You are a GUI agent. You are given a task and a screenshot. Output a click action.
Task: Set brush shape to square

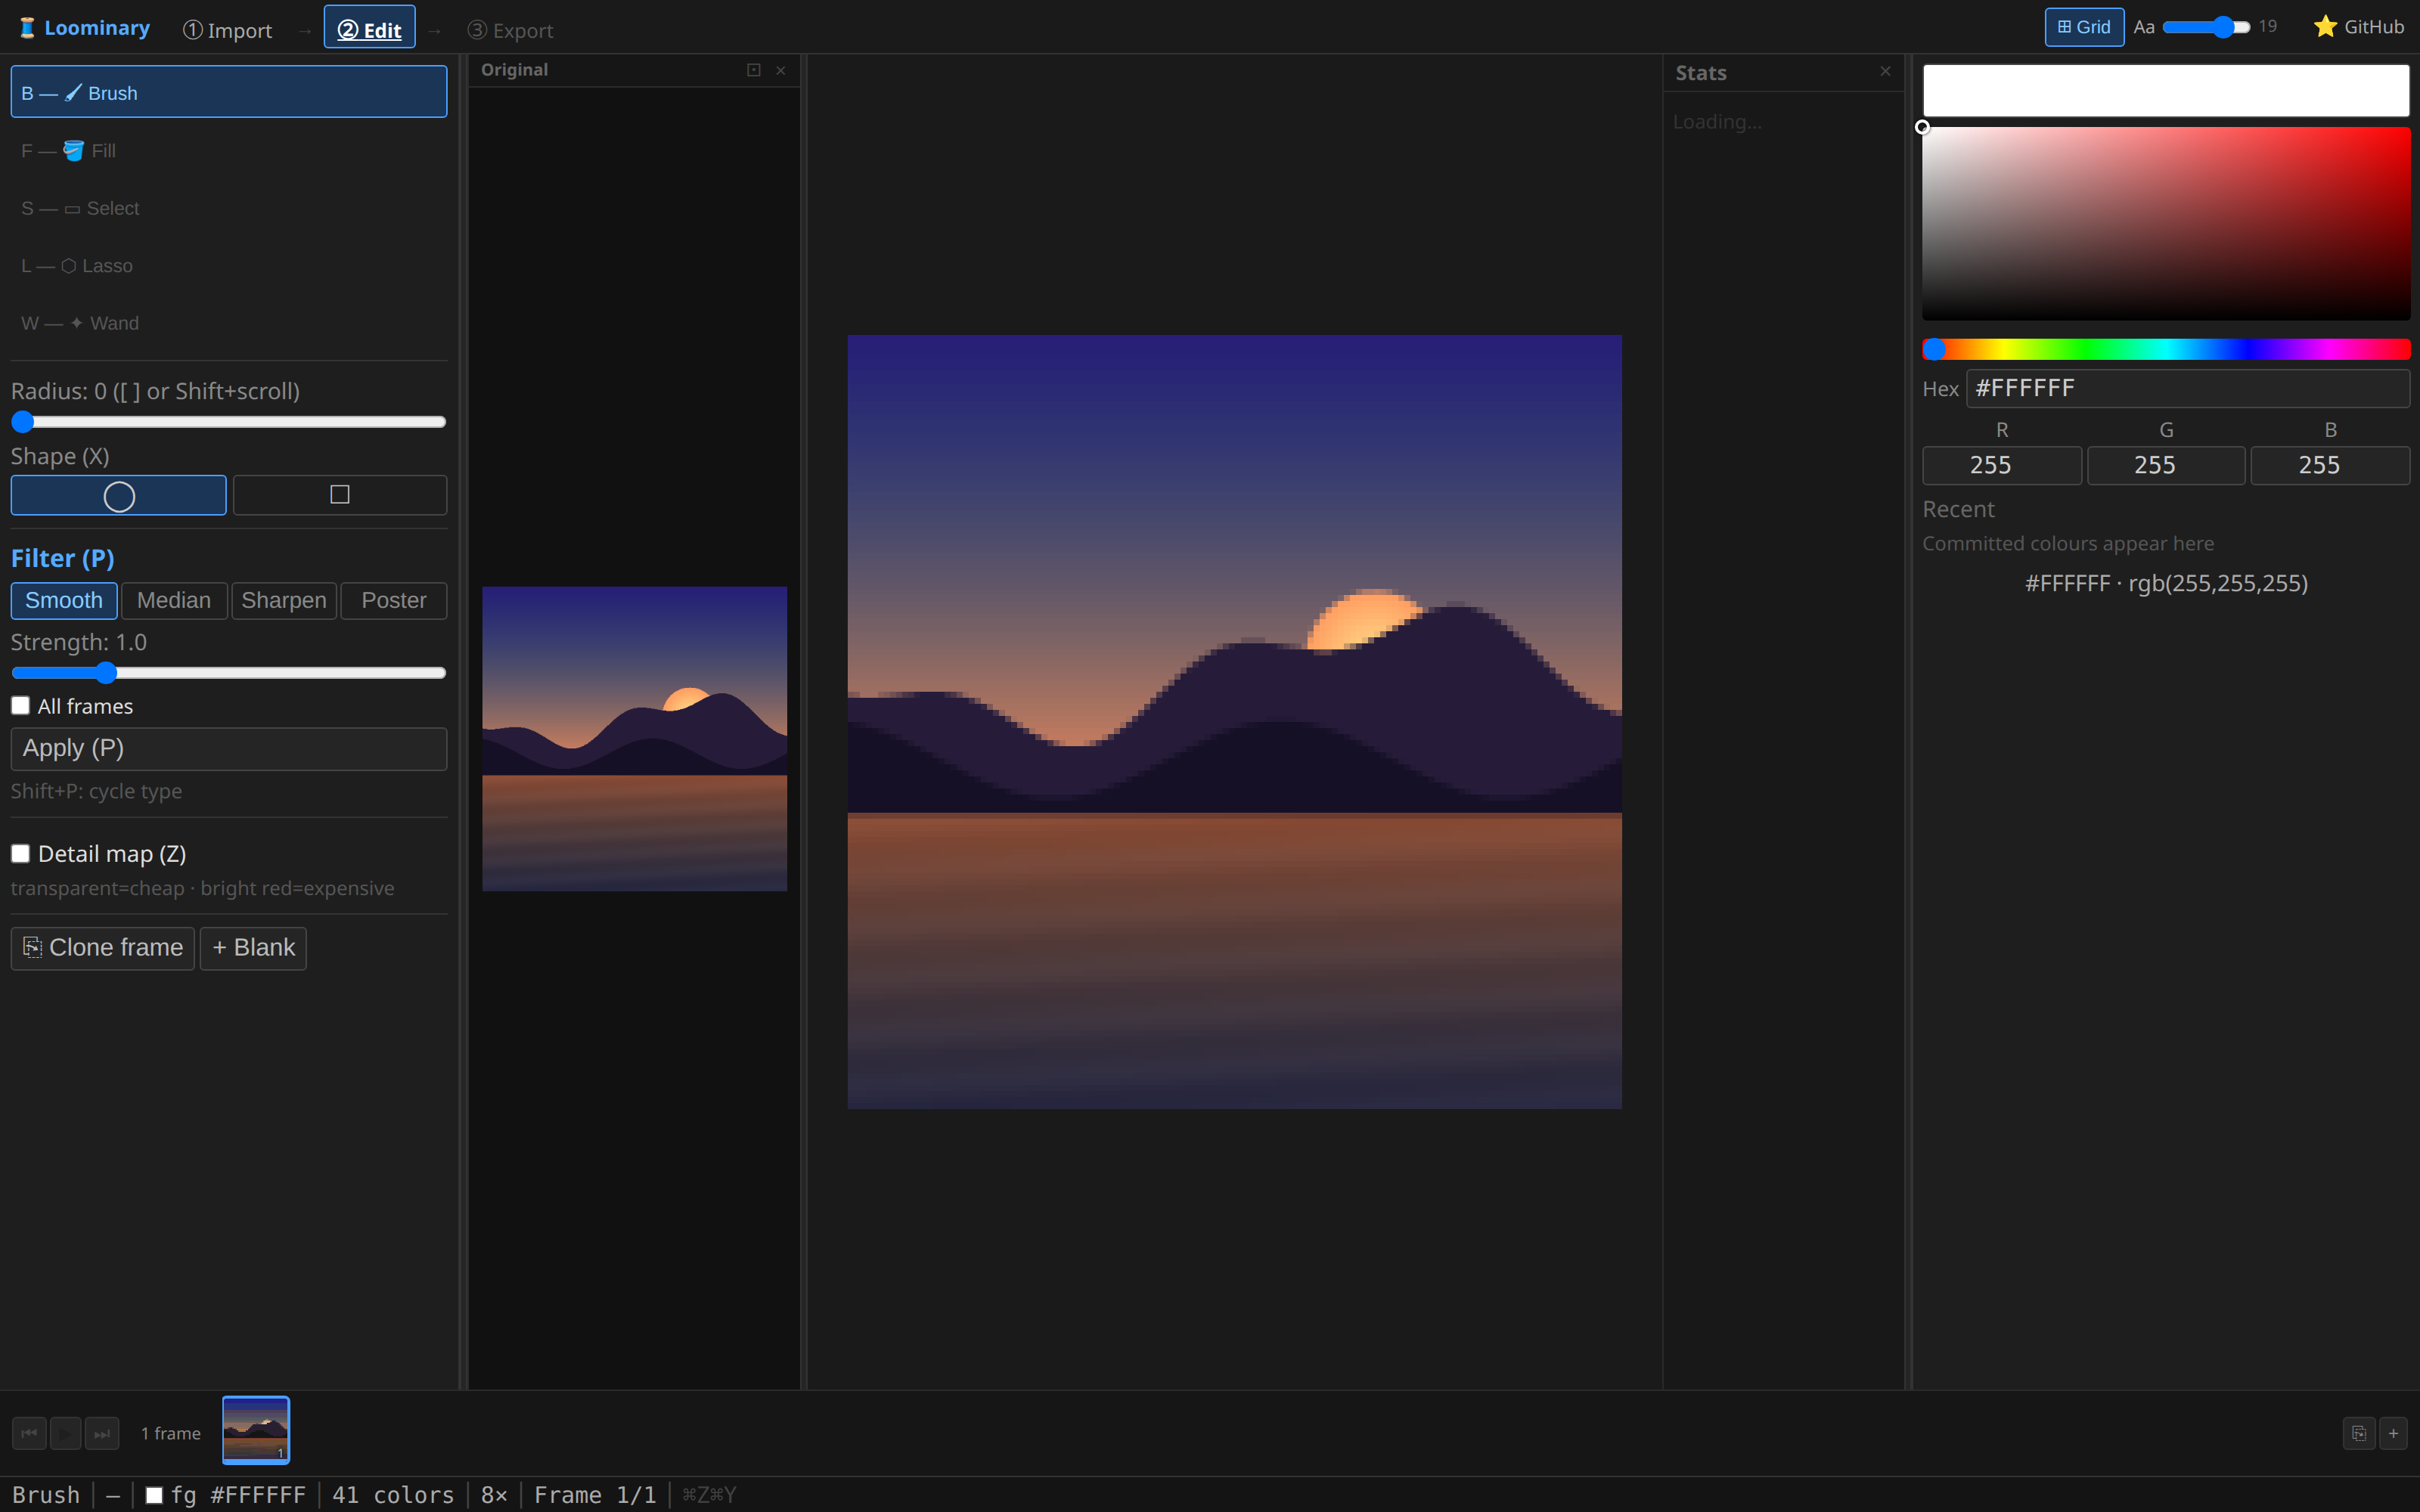340,495
